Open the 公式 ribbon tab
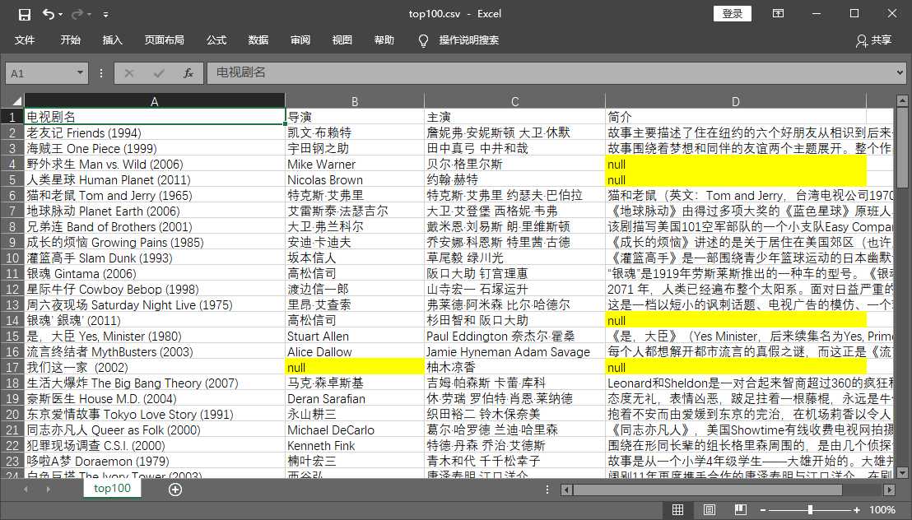Viewport: 912px width, 520px height. [216, 40]
